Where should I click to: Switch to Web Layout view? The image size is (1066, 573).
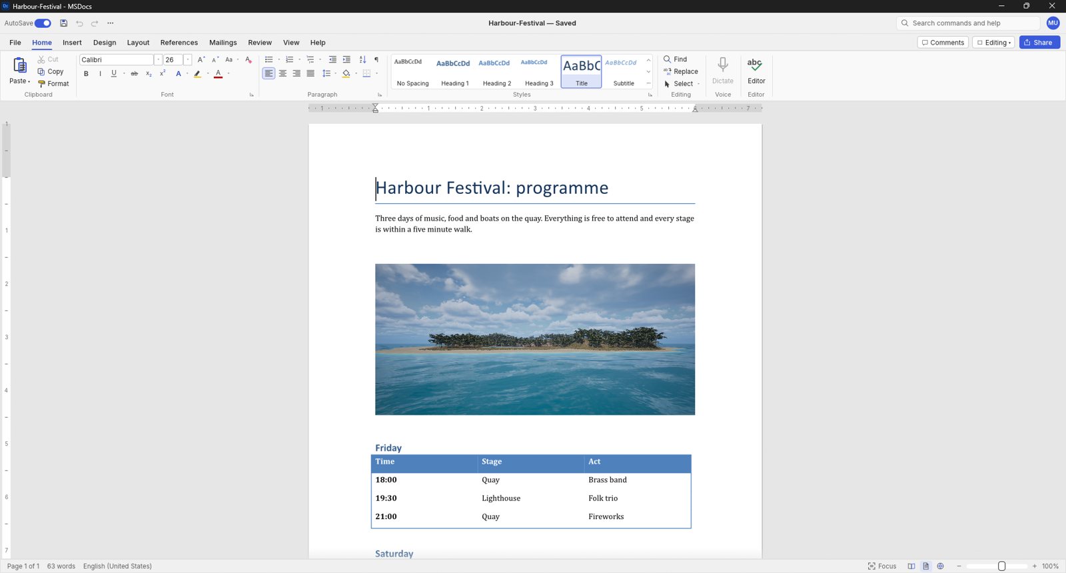[x=940, y=566]
